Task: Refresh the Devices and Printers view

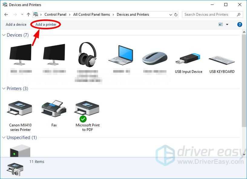Action: click(x=176, y=15)
